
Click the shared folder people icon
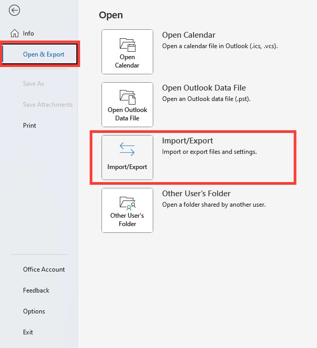128,203
